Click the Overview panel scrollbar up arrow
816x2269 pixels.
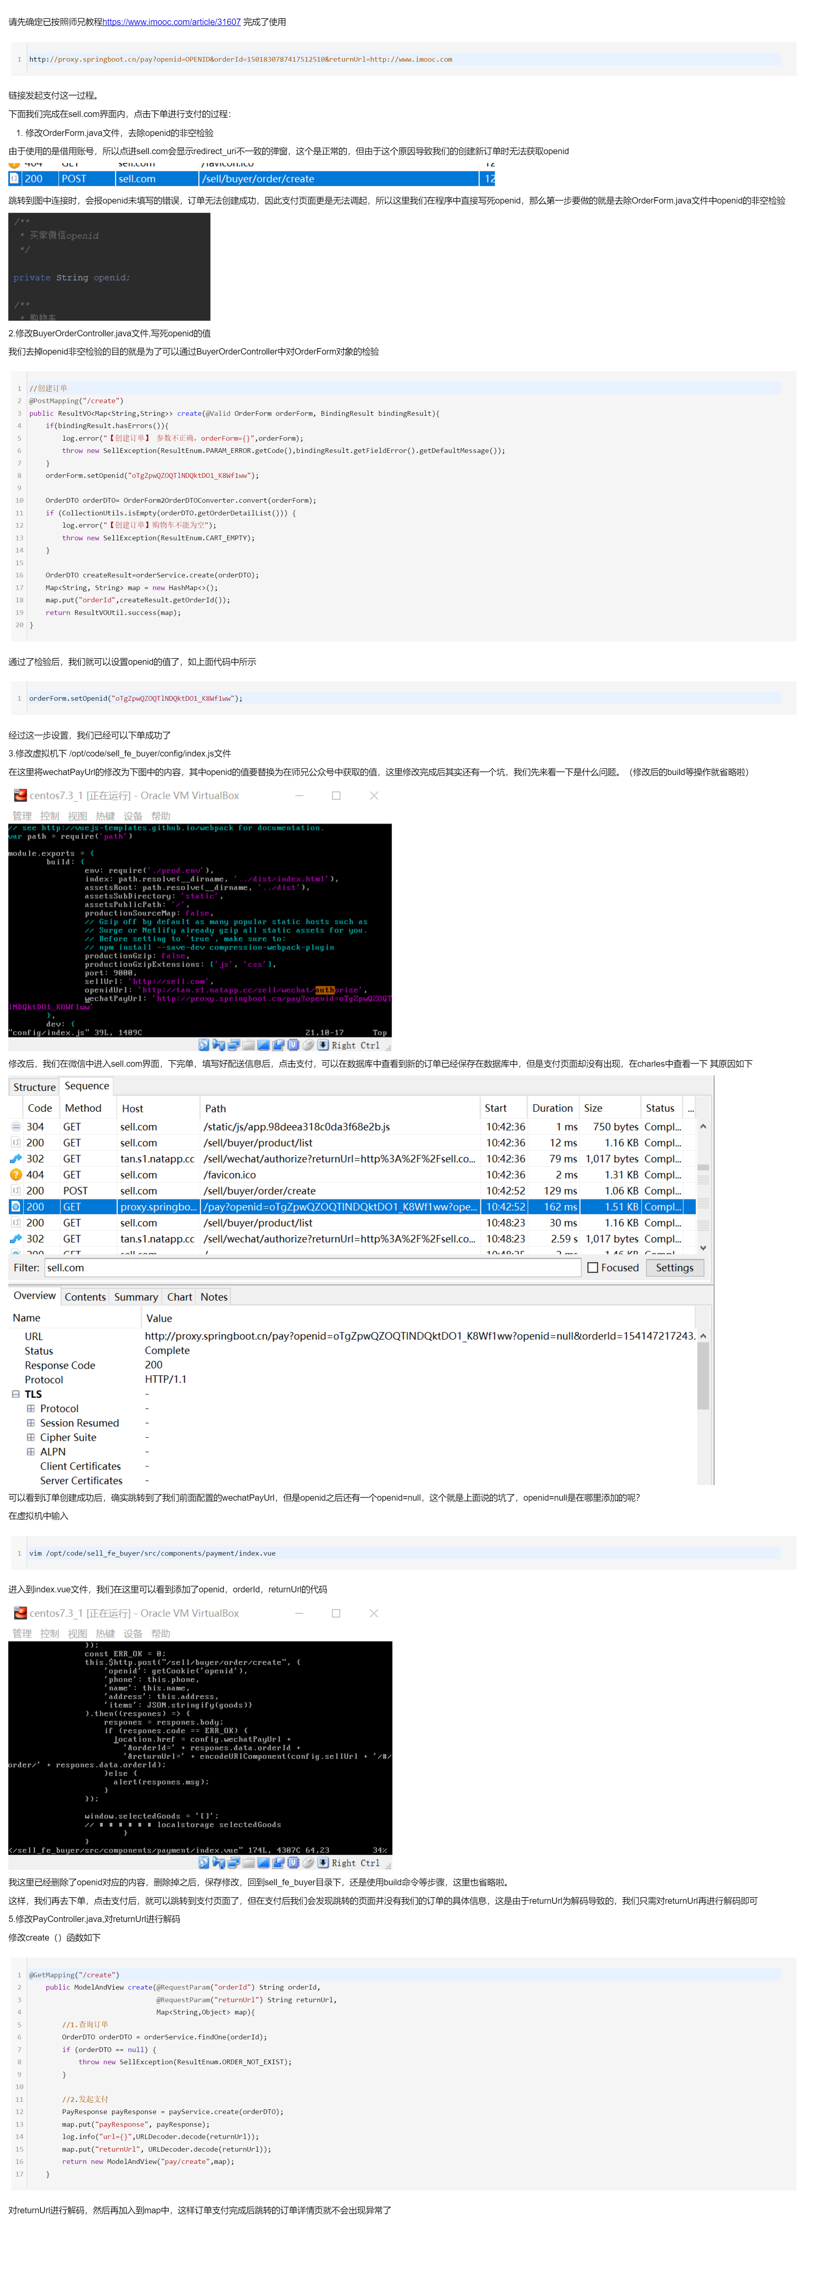703,1336
